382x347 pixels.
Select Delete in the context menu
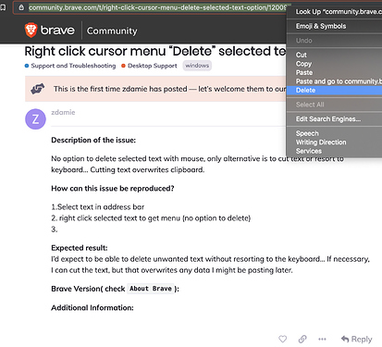point(334,90)
